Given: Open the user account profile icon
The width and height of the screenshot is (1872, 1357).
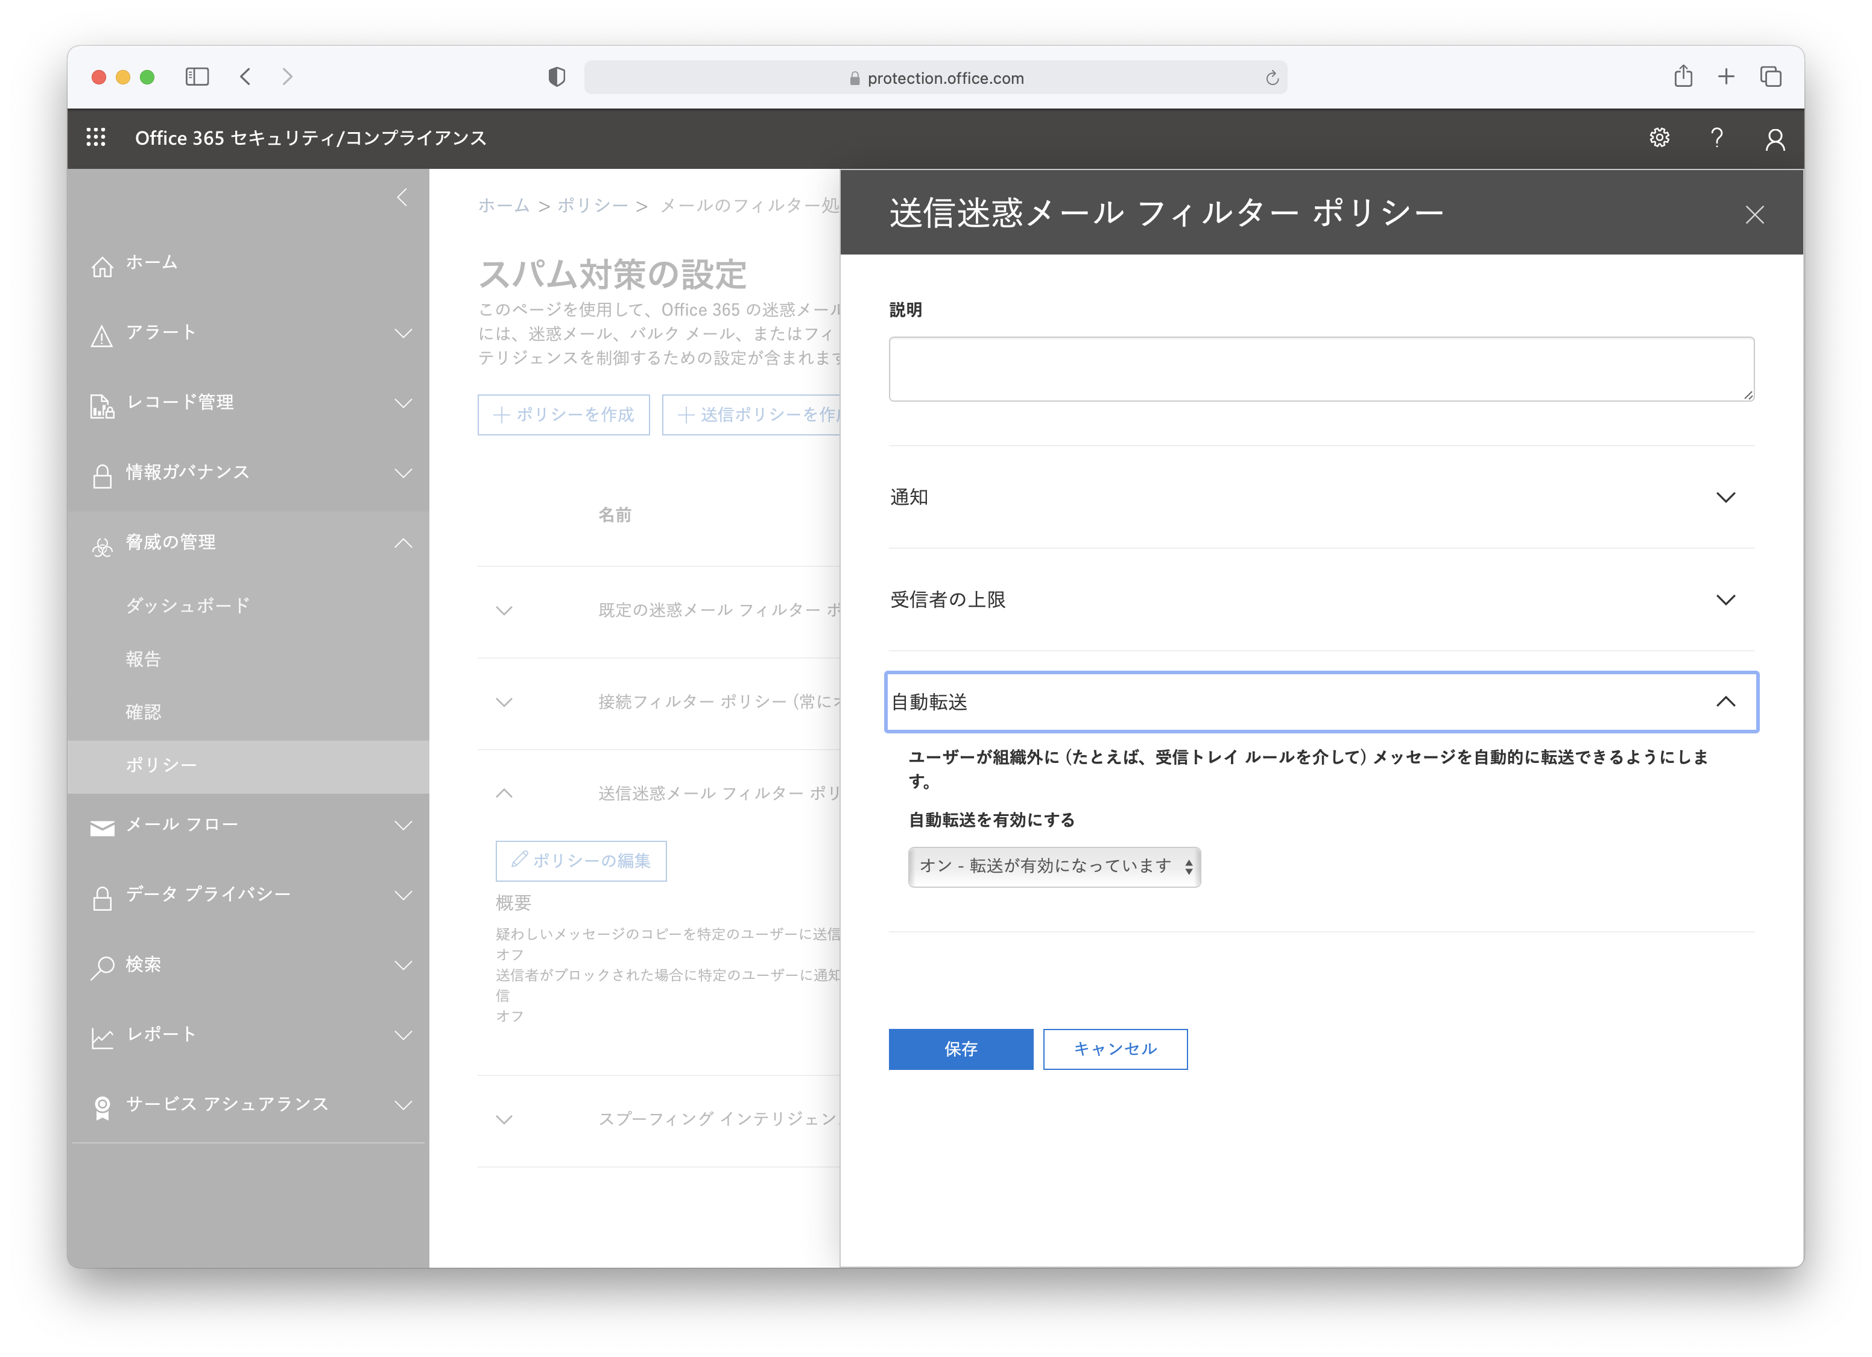Looking at the screenshot, I should (1775, 139).
